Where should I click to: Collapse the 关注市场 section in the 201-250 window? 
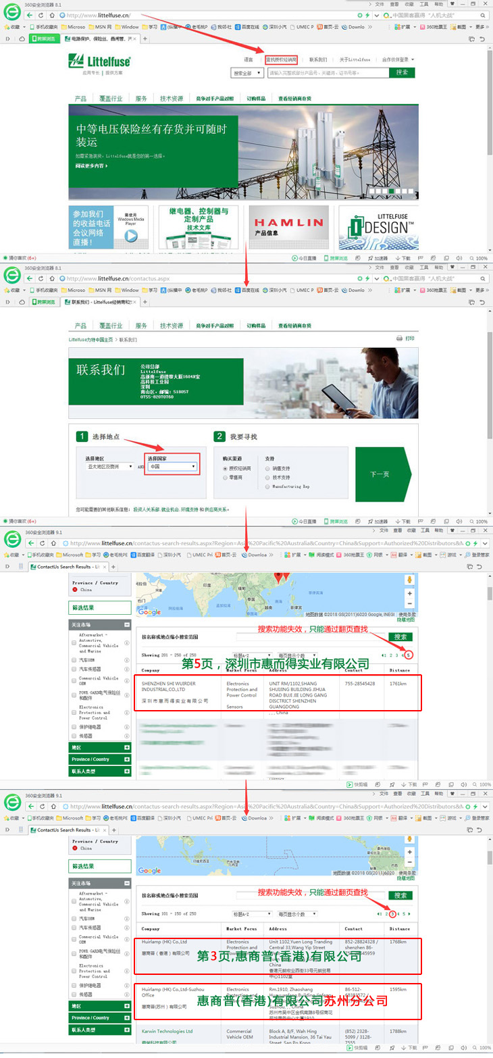[127, 625]
